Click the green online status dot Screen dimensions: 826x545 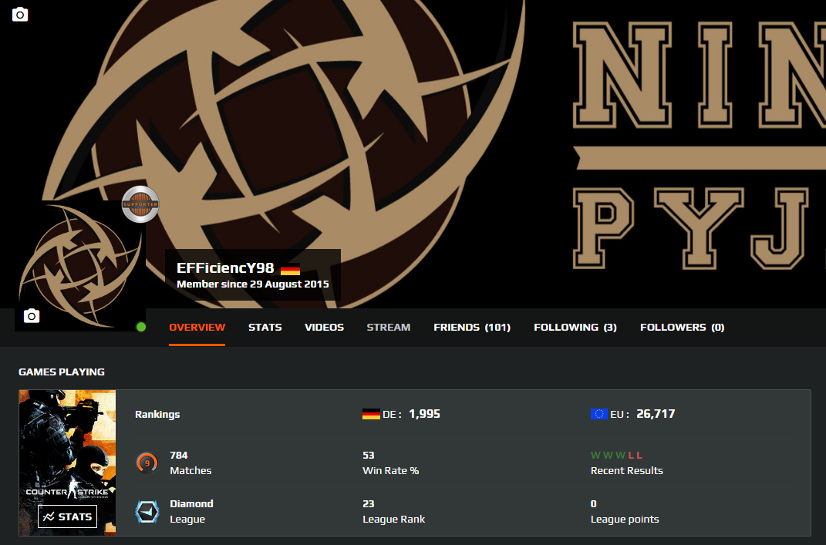[x=140, y=327]
